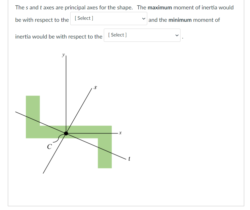Click the label C near the centroid
The height and width of the screenshot is (210, 250).
pos(49,146)
